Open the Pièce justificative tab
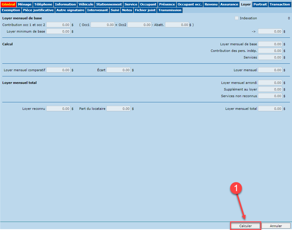 pyautogui.click(x=38, y=10)
